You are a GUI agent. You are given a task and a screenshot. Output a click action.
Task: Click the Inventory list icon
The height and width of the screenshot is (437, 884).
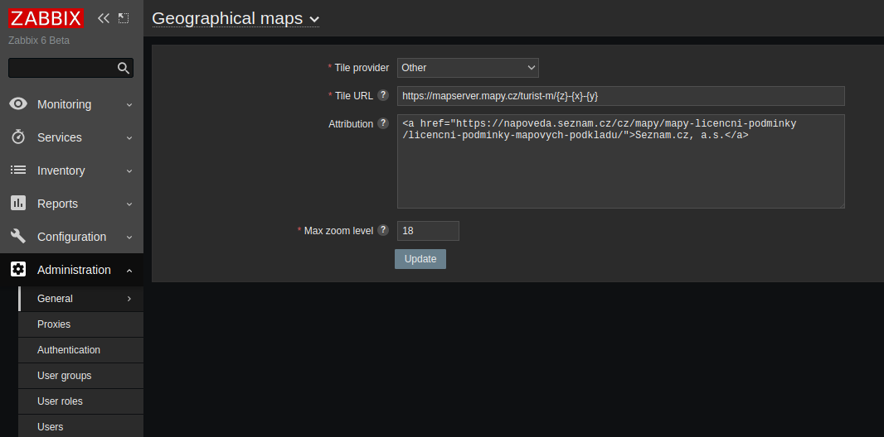pyautogui.click(x=18, y=170)
